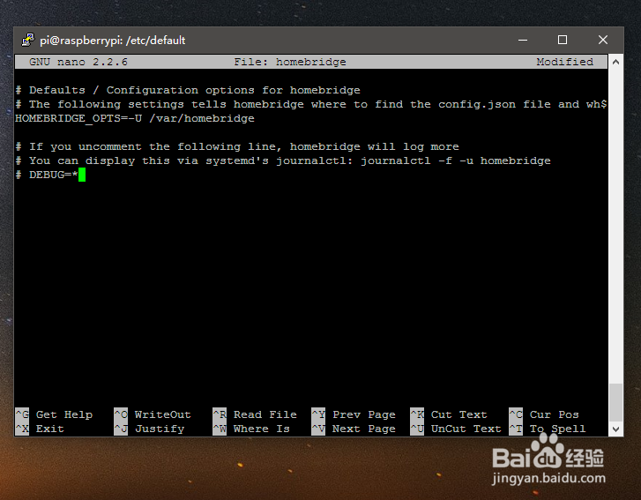This screenshot has height=500, width=641.
Task: Click the 'If you uncomment the following line' comment
Action: [237, 146]
